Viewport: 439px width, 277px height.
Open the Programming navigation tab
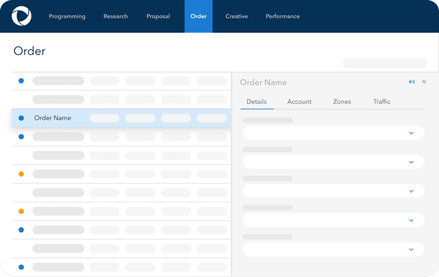67,16
